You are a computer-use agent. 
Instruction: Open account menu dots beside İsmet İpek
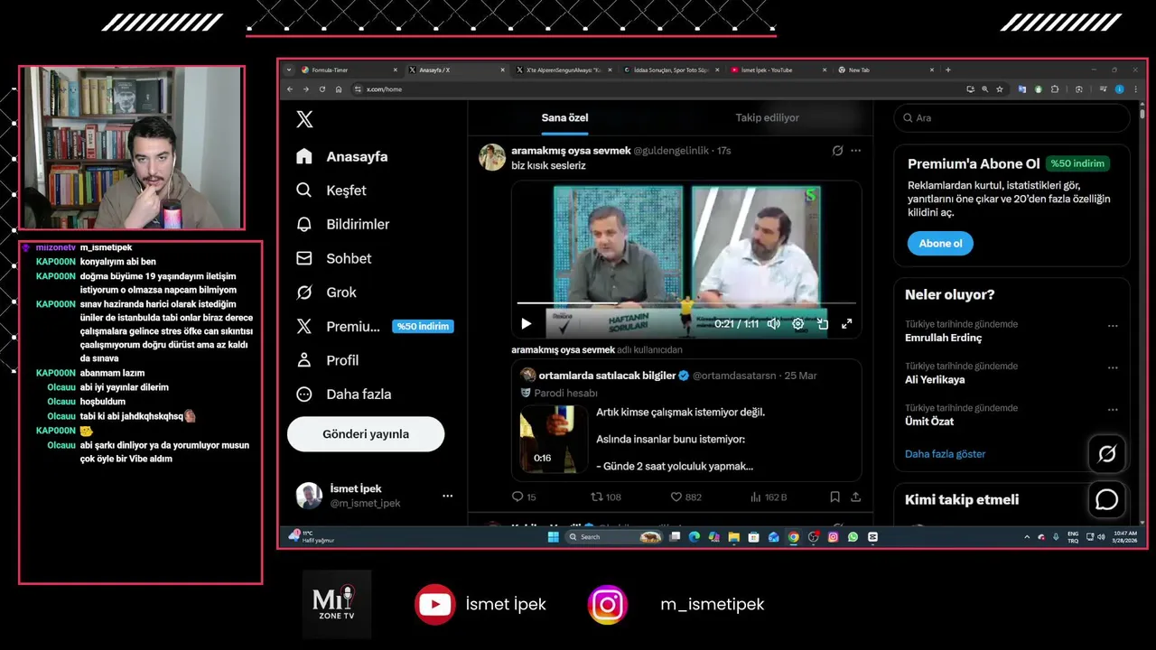pyautogui.click(x=447, y=496)
